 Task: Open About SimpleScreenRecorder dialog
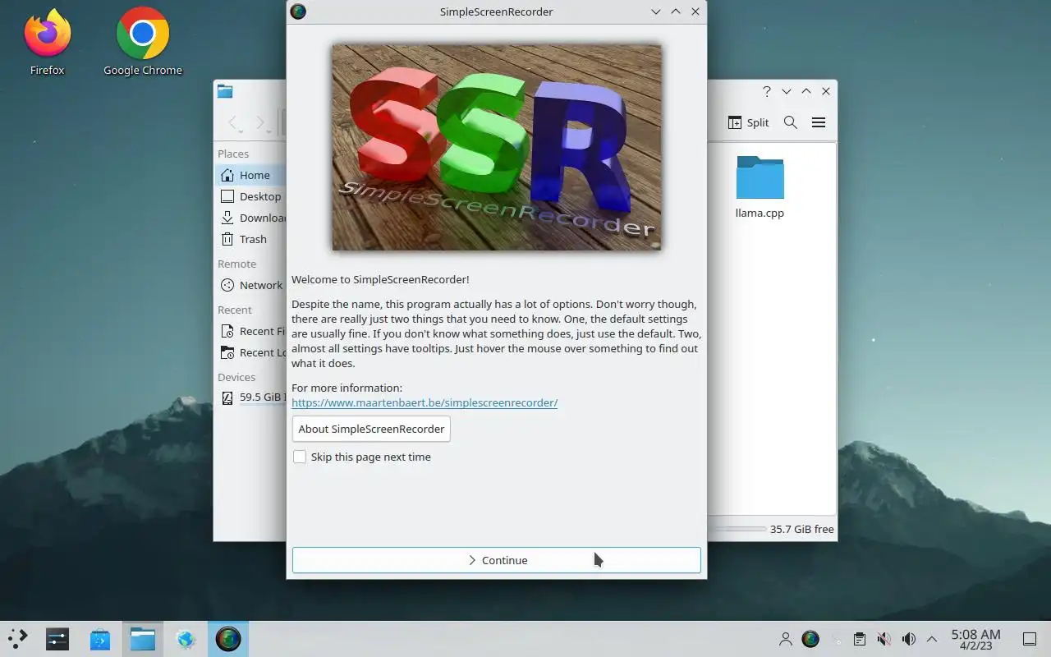[371, 429]
